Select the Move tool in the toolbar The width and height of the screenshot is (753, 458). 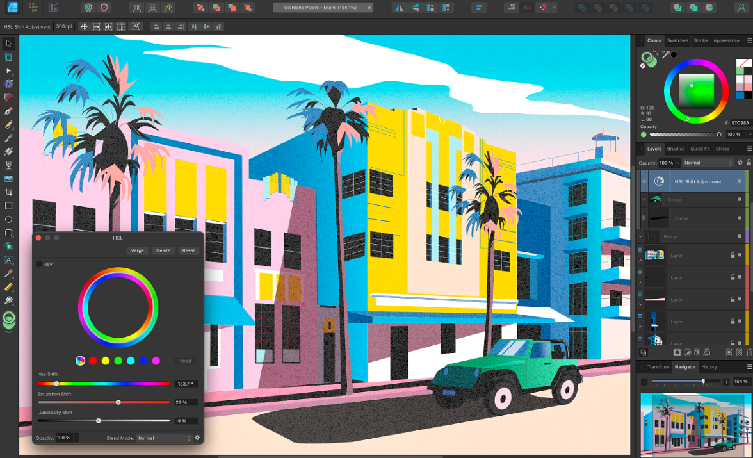click(x=9, y=44)
